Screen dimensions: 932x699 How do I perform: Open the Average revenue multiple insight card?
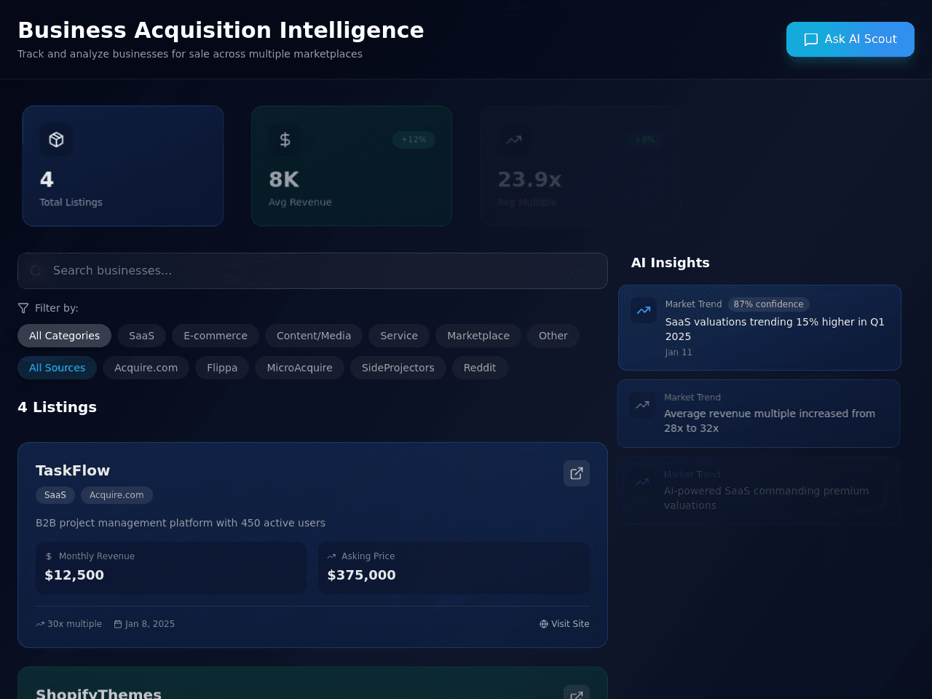759,414
